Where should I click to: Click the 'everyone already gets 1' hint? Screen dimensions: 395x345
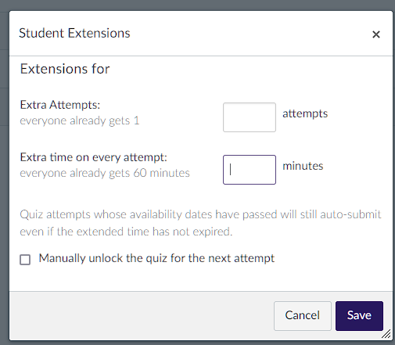click(x=80, y=120)
